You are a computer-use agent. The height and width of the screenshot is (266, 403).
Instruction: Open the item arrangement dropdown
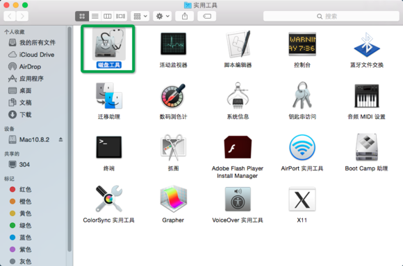pyautogui.click(x=140, y=17)
